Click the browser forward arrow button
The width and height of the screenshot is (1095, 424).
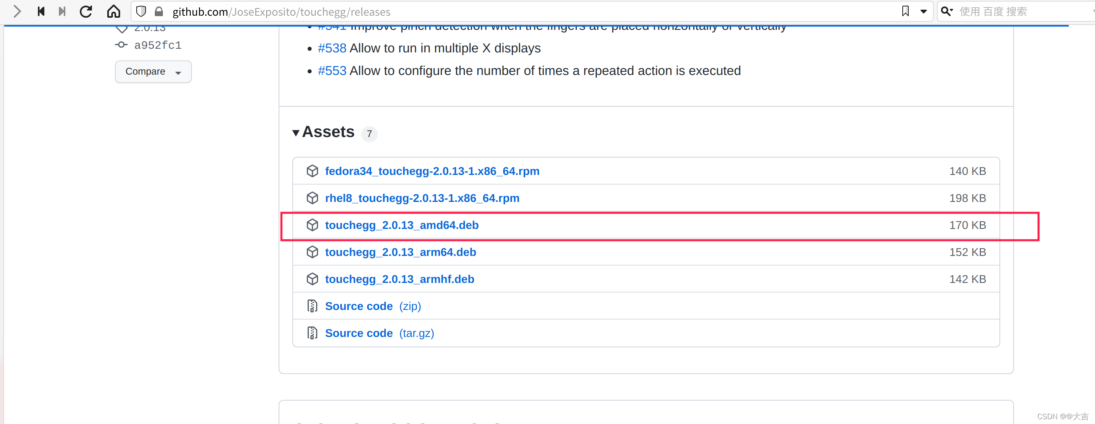coord(17,11)
